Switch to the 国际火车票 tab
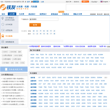110x110 pixels. click(78, 14)
